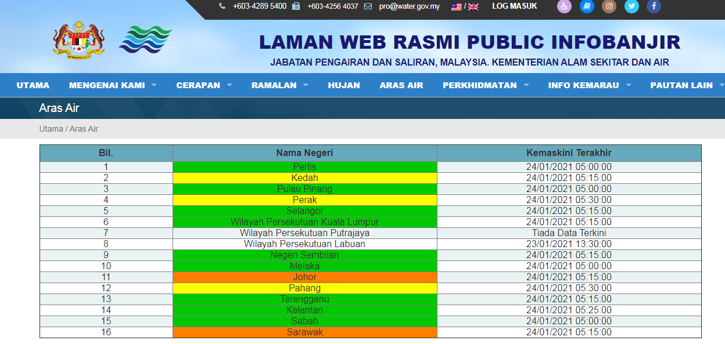725x344 pixels.
Task: Click the Nama Negeri column header
Action: [x=305, y=153]
